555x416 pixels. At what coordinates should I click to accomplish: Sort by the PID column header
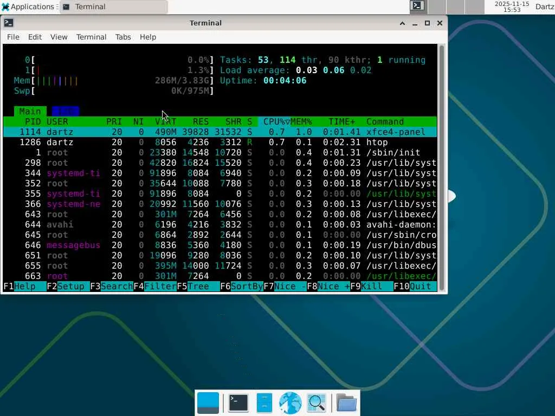[33, 122]
